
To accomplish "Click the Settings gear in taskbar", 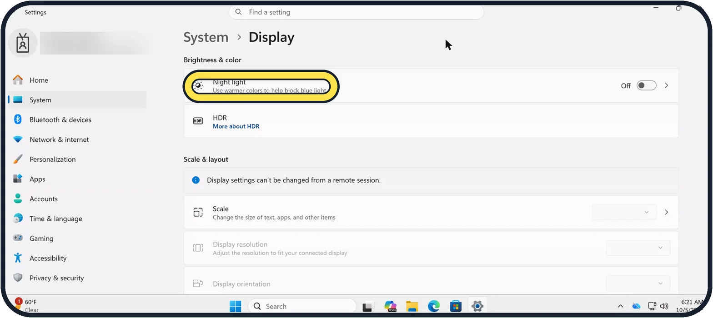I will (477, 307).
